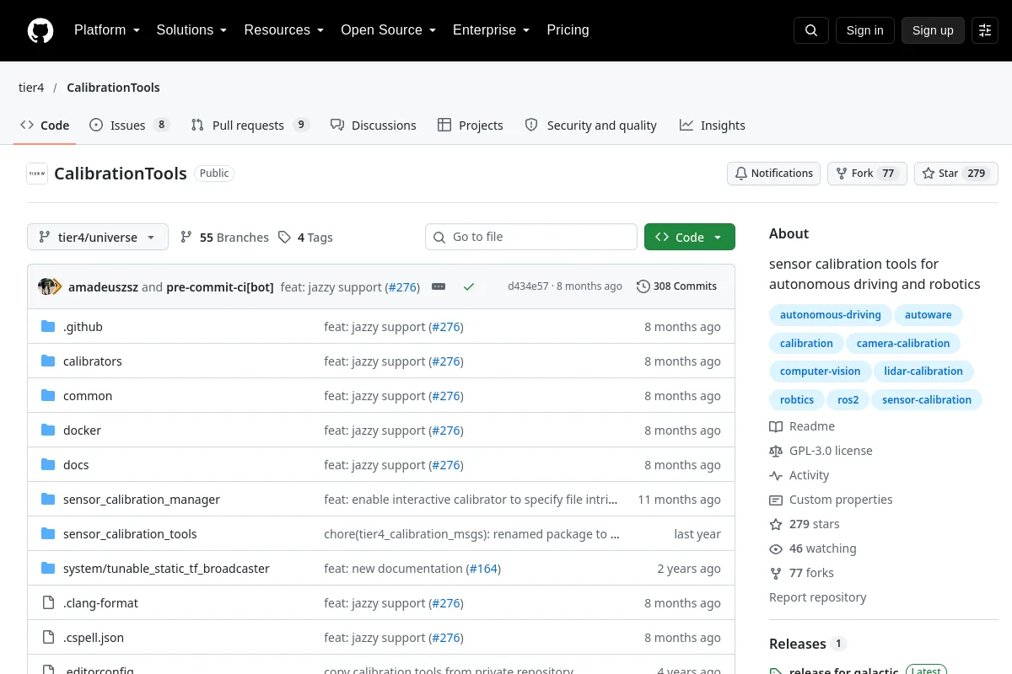Open the Projects tab
Screen dimensions: 1012x674
pyautogui.click(x=471, y=125)
